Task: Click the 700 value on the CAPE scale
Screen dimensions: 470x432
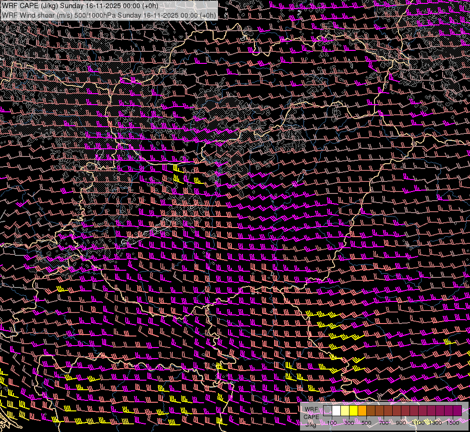Action: (384, 423)
